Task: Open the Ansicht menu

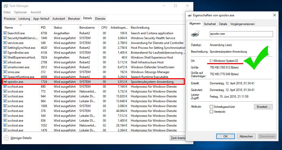Action: [x=36, y=12]
